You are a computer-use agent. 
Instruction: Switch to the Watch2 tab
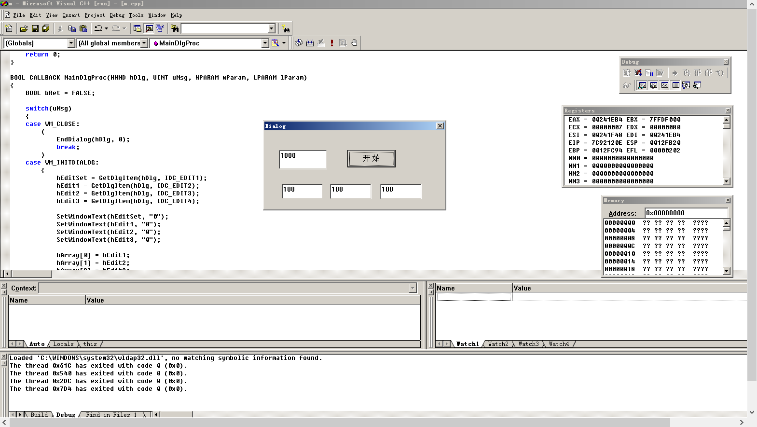click(498, 344)
